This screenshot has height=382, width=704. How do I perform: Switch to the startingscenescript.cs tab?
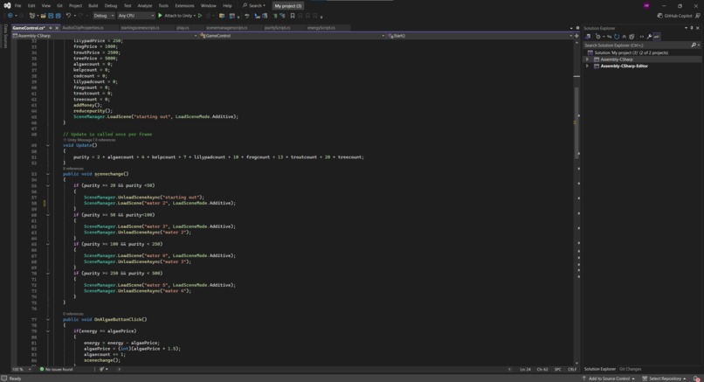pos(140,28)
